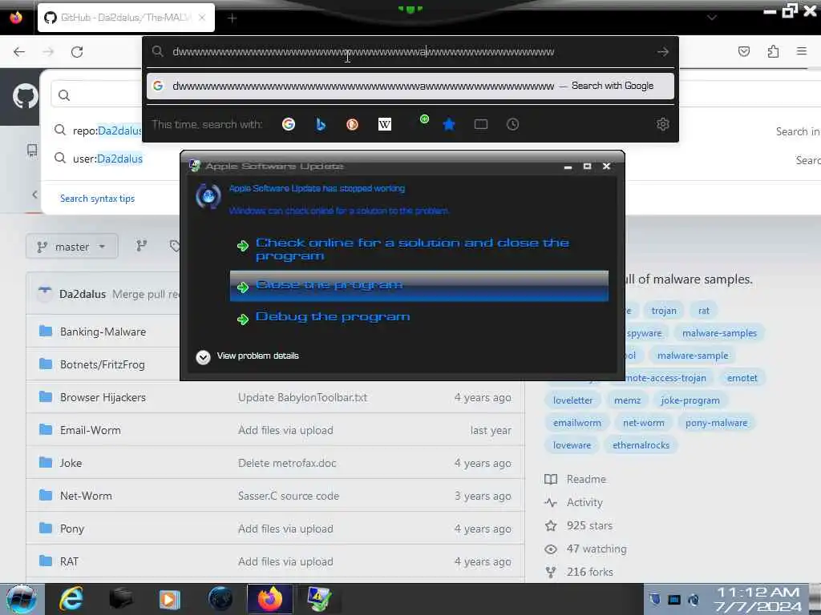Open the Browser Hijackers folder

(x=103, y=397)
